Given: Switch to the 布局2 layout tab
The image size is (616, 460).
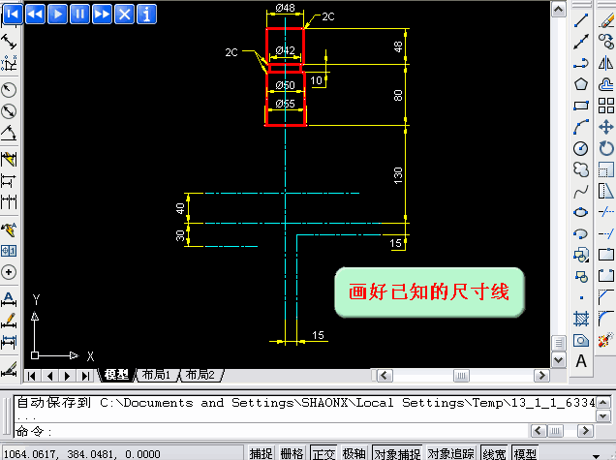Looking at the screenshot, I should tap(200, 375).
